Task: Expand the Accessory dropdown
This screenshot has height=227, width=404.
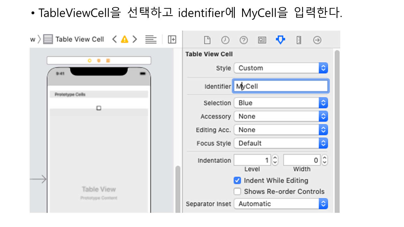Action: [x=281, y=117]
